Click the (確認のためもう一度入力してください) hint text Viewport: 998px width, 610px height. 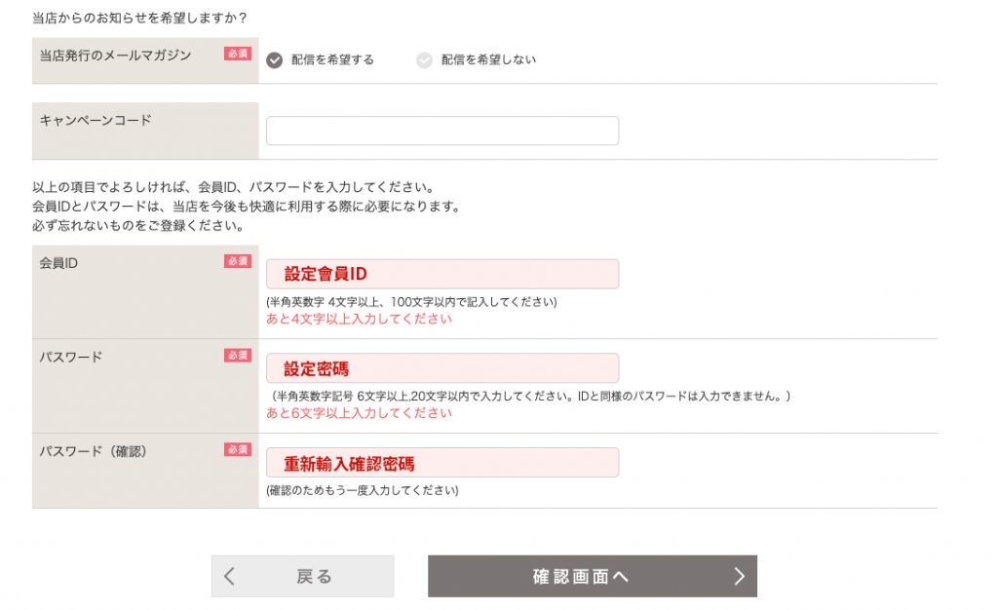pos(363,490)
